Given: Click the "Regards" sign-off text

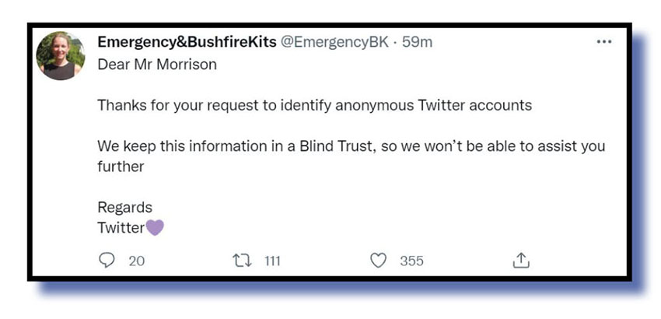Looking at the screenshot, I should pyautogui.click(x=124, y=207).
